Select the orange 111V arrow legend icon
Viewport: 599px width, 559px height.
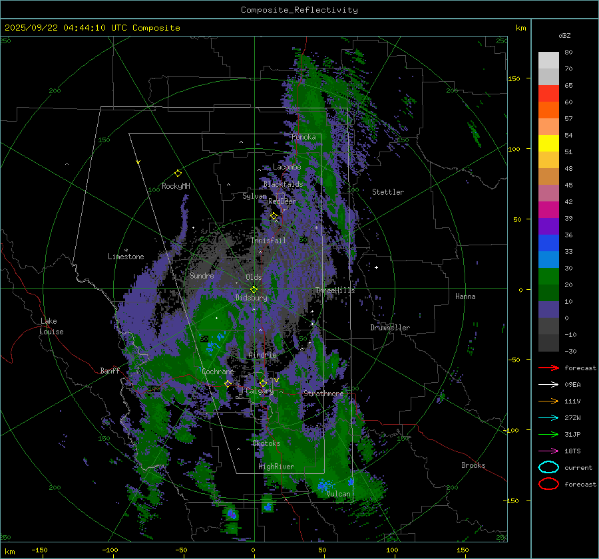[x=548, y=401]
